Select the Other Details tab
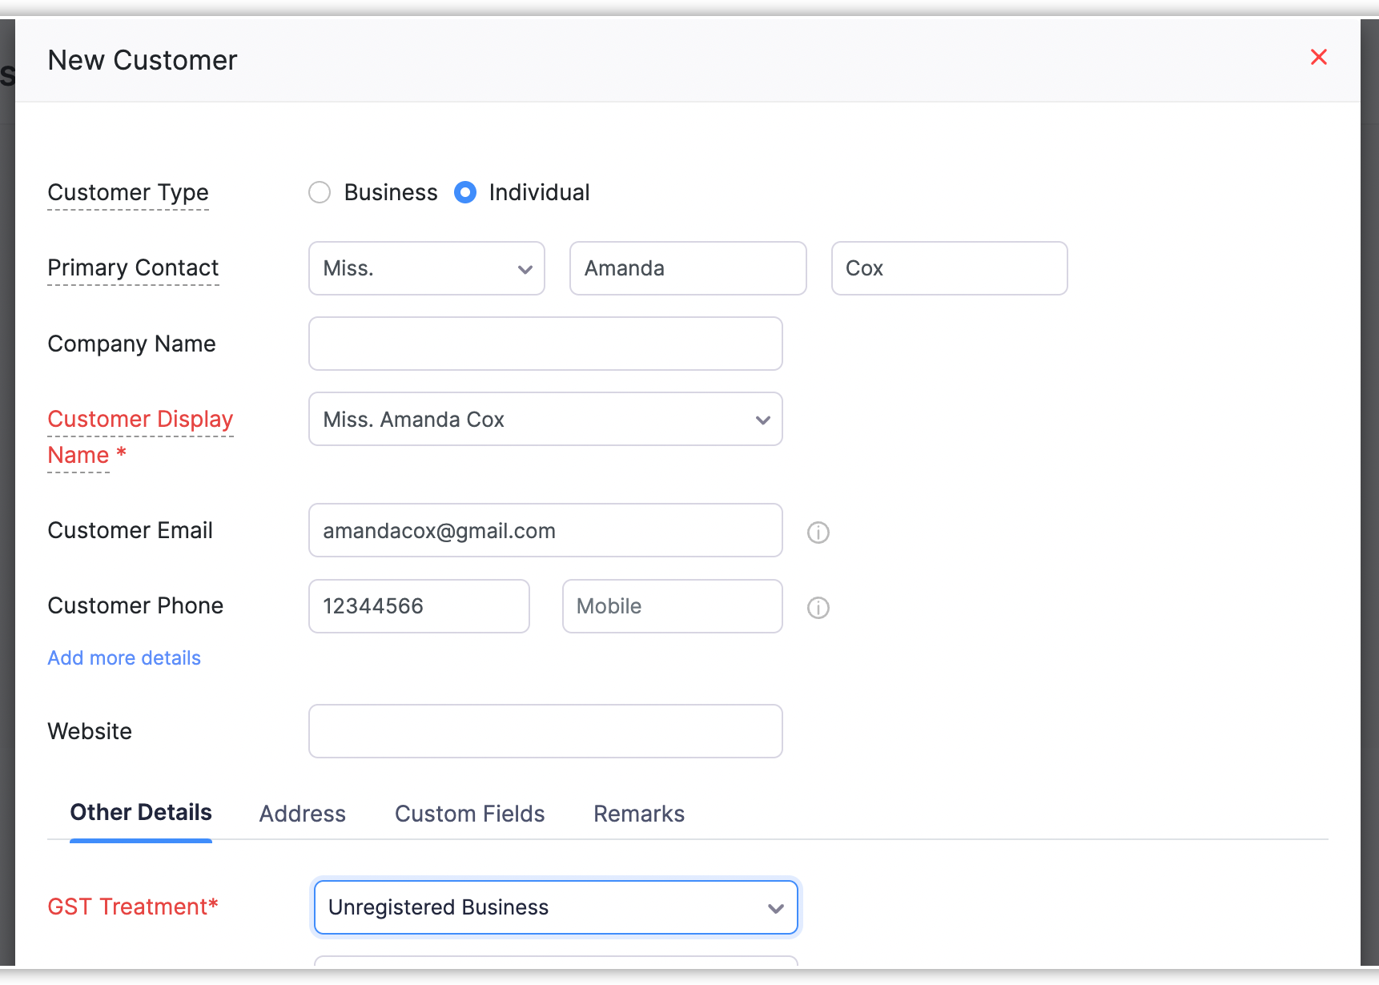This screenshot has width=1379, height=985. 141,813
